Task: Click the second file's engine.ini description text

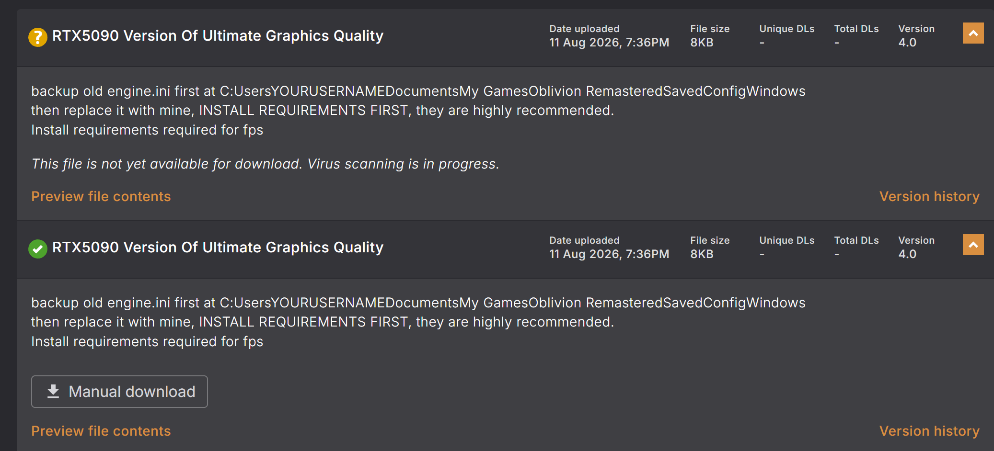Action: tap(418, 322)
